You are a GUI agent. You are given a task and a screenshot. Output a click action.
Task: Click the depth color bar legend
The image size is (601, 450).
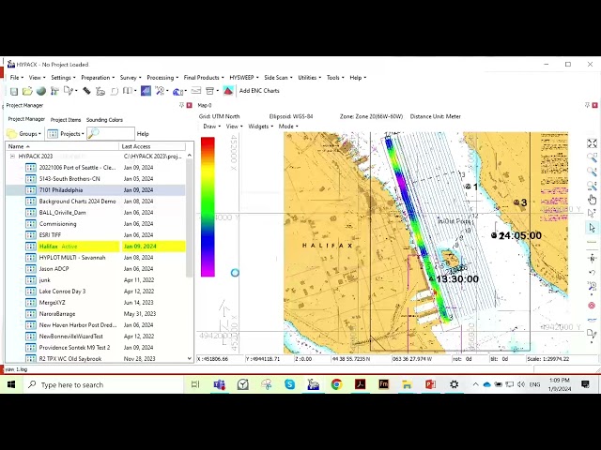[208, 206]
